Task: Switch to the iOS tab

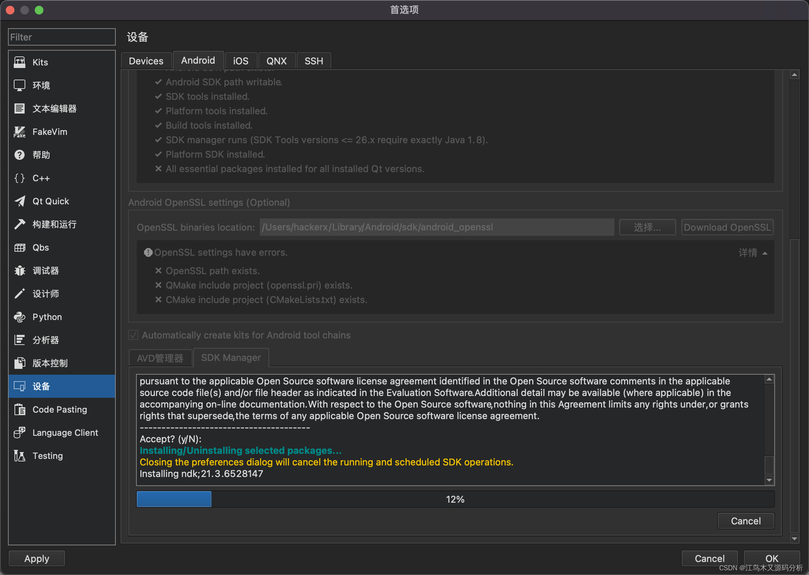Action: 241,61
